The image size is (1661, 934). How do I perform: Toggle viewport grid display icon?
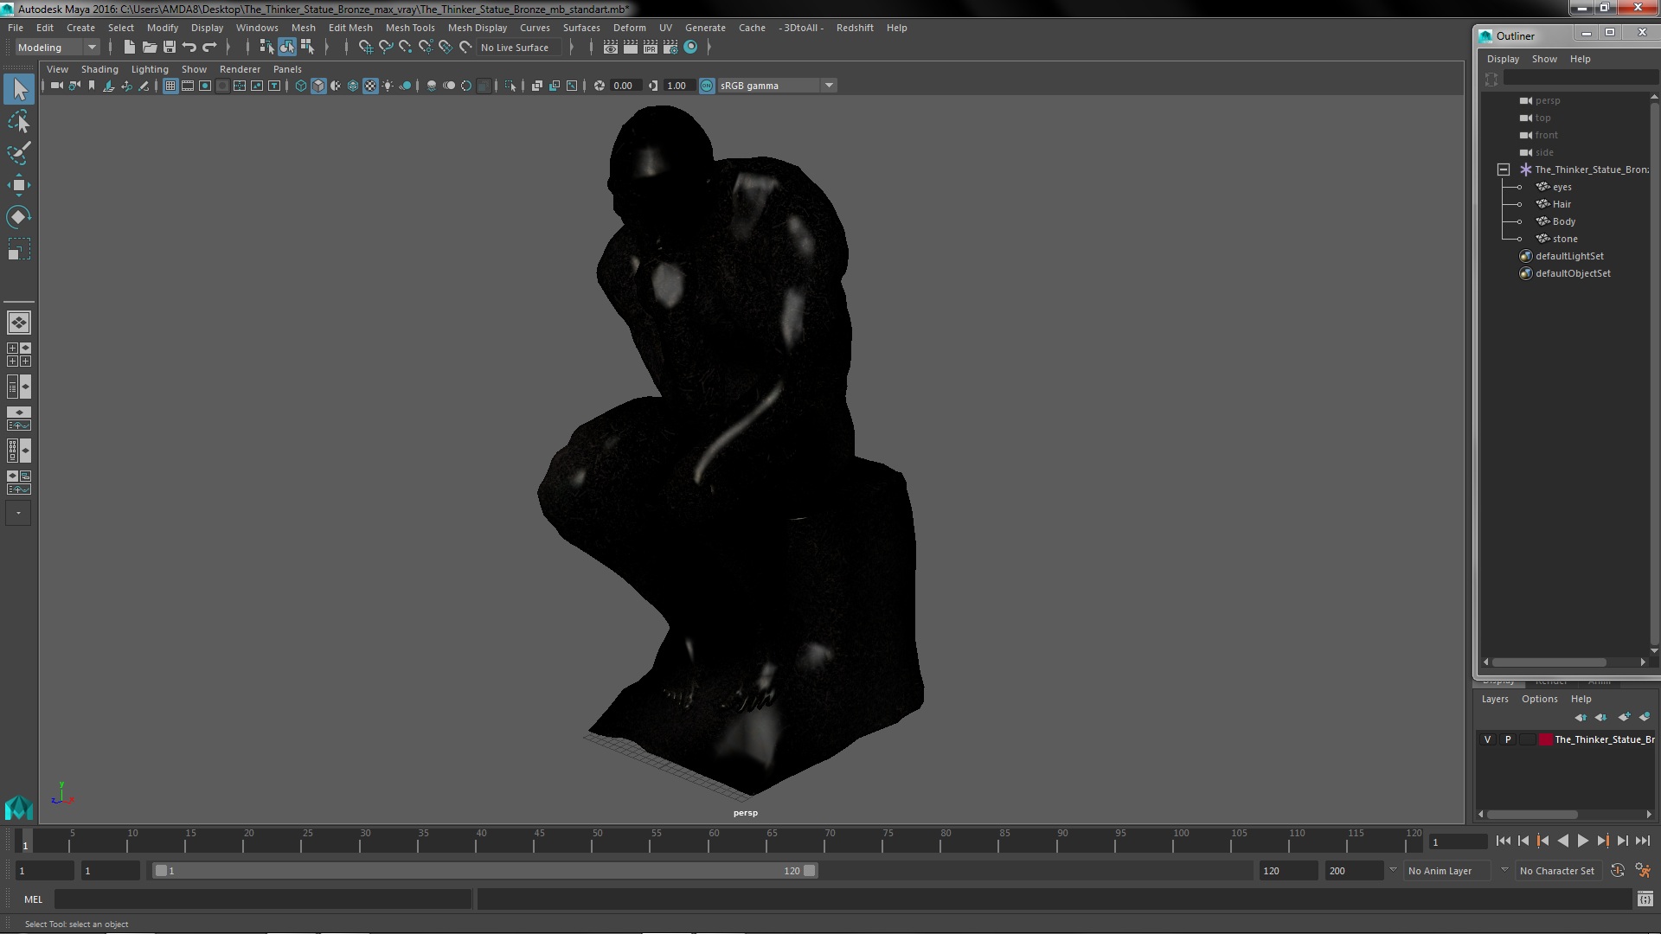click(170, 86)
